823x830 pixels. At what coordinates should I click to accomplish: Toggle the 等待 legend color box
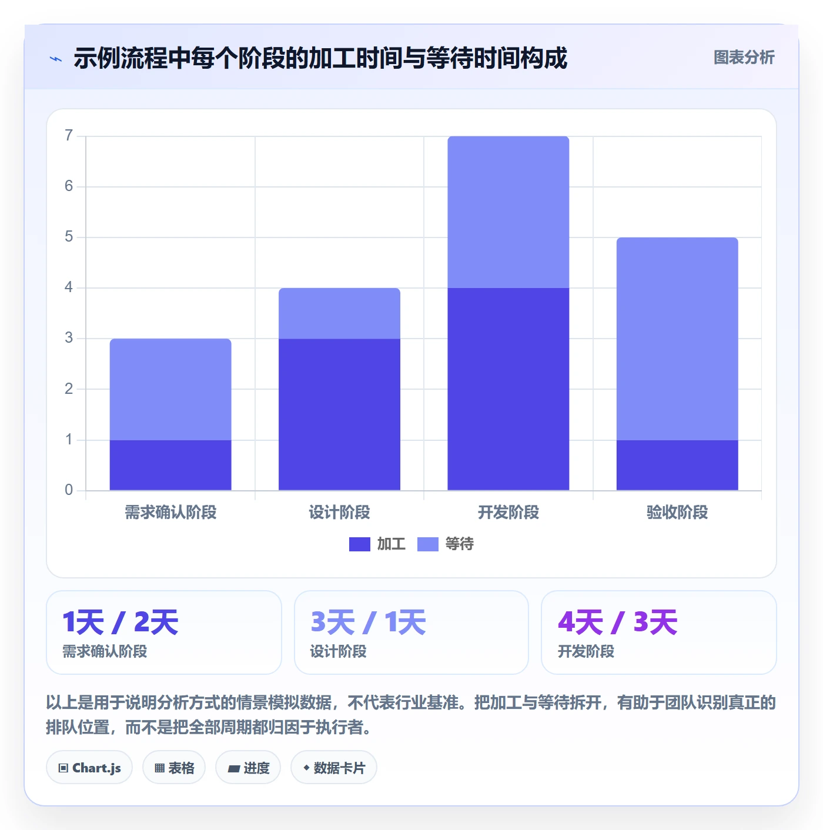click(x=427, y=544)
